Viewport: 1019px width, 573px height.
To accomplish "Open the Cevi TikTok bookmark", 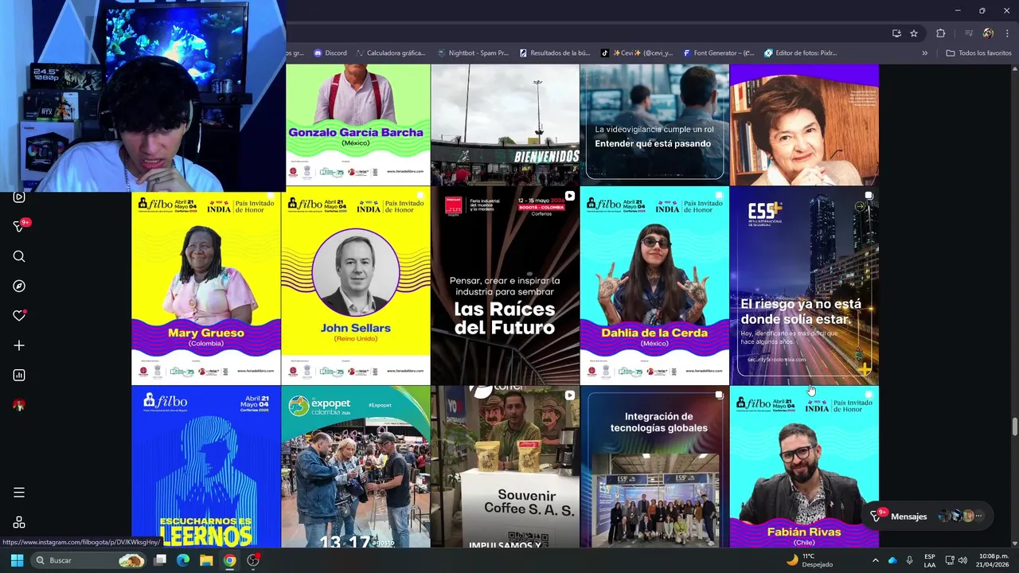I will coord(637,53).
